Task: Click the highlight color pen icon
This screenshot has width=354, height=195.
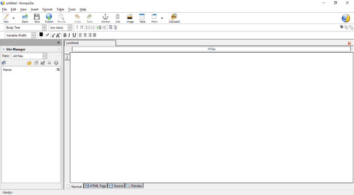Action: coord(47,35)
